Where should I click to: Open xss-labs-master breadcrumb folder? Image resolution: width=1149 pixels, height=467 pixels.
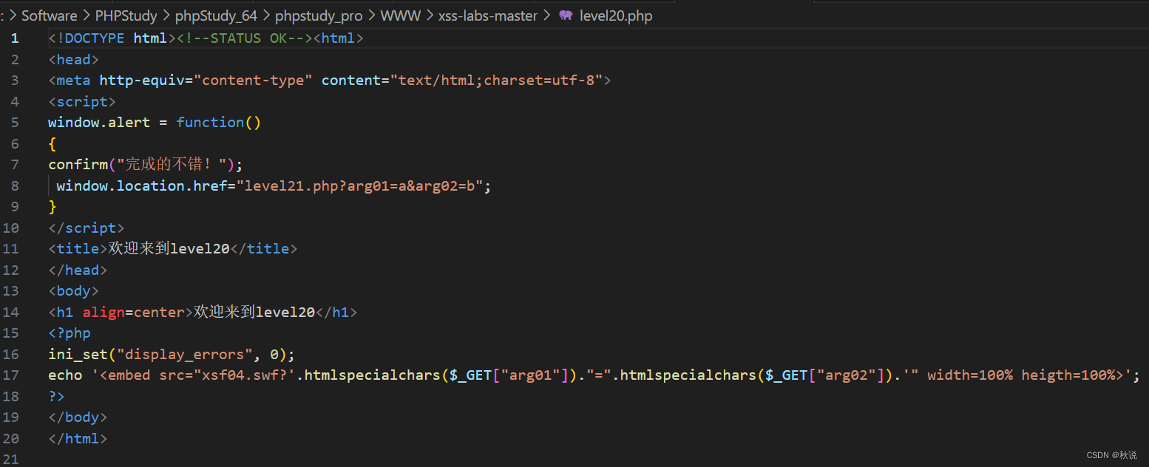tap(488, 16)
